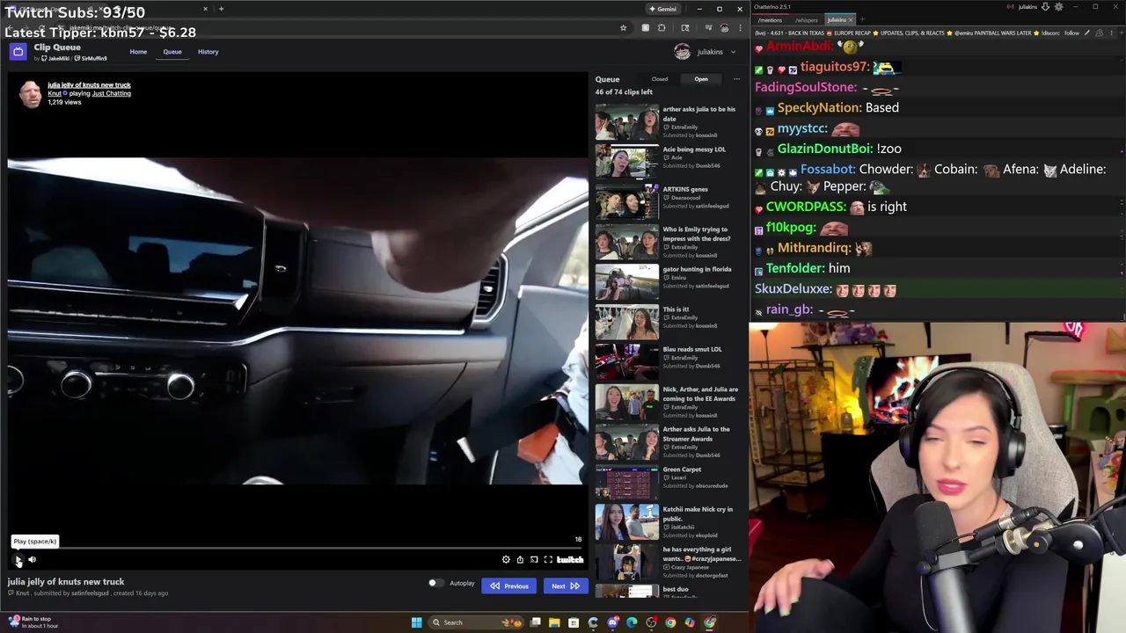The width and height of the screenshot is (1126, 633).
Task: Click username SpeckyNation in chat
Action: point(818,107)
